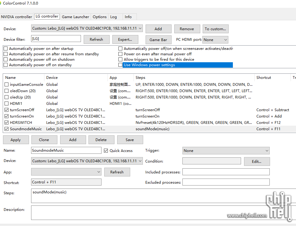Check the oledDown (20) preset checkbox
This screenshot has height=226, width=296.
pyautogui.click(x=6, y=91)
